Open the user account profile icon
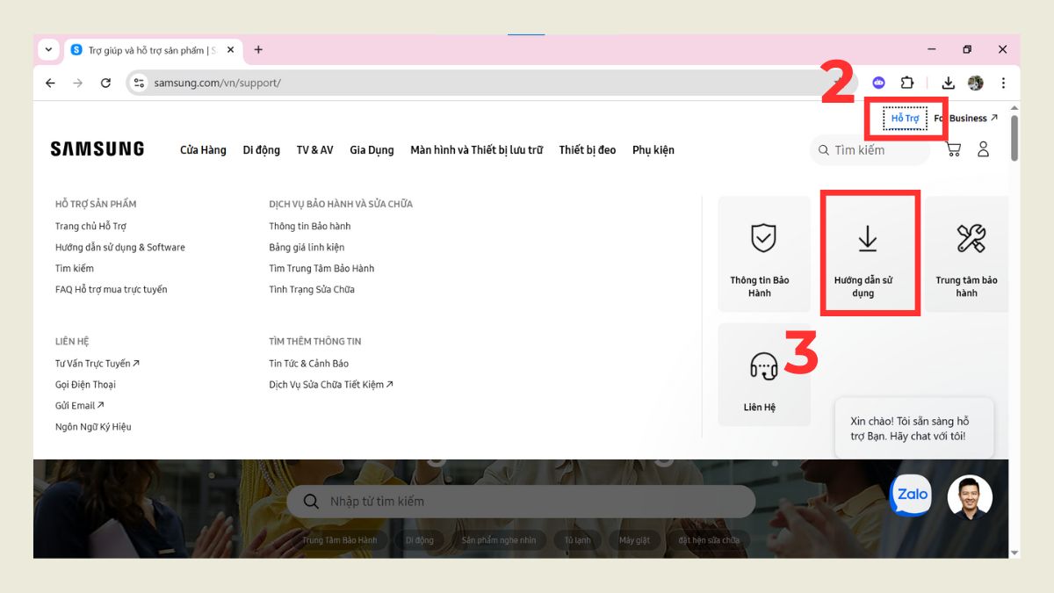The height and width of the screenshot is (593, 1054). coord(984,149)
